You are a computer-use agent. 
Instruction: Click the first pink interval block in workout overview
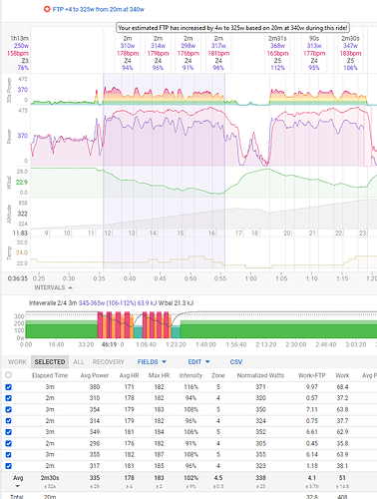[x=100, y=324]
